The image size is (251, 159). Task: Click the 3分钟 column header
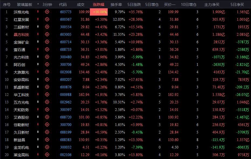click(x=47, y=5)
